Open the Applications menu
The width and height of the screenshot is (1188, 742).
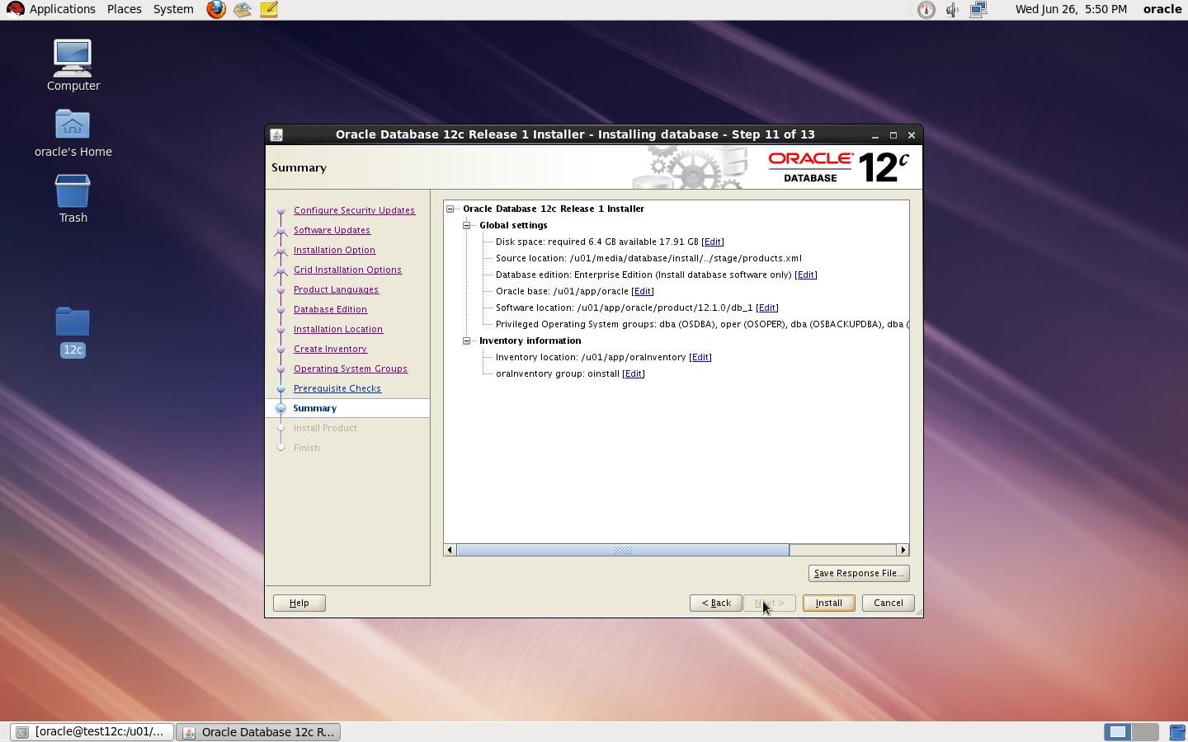click(53, 9)
